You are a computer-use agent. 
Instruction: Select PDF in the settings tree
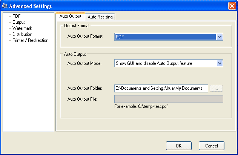pyautogui.click(x=16, y=16)
